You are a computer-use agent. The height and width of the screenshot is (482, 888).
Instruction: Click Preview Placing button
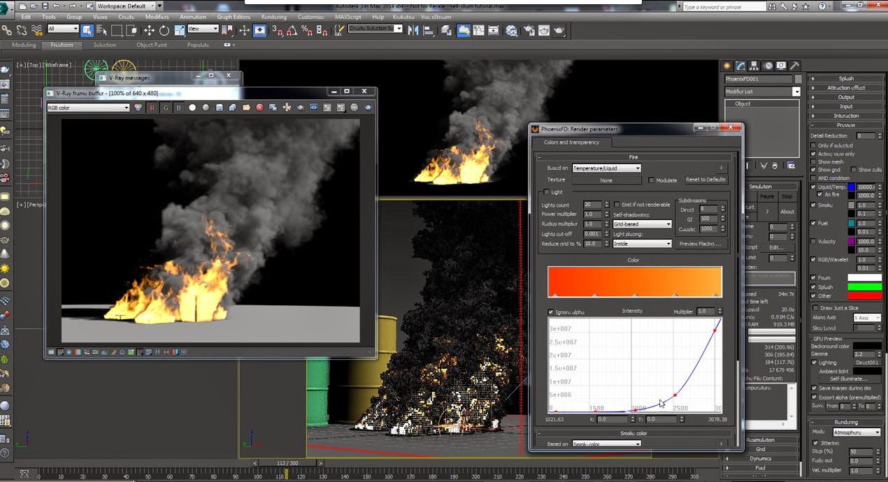tap(701, 244)
